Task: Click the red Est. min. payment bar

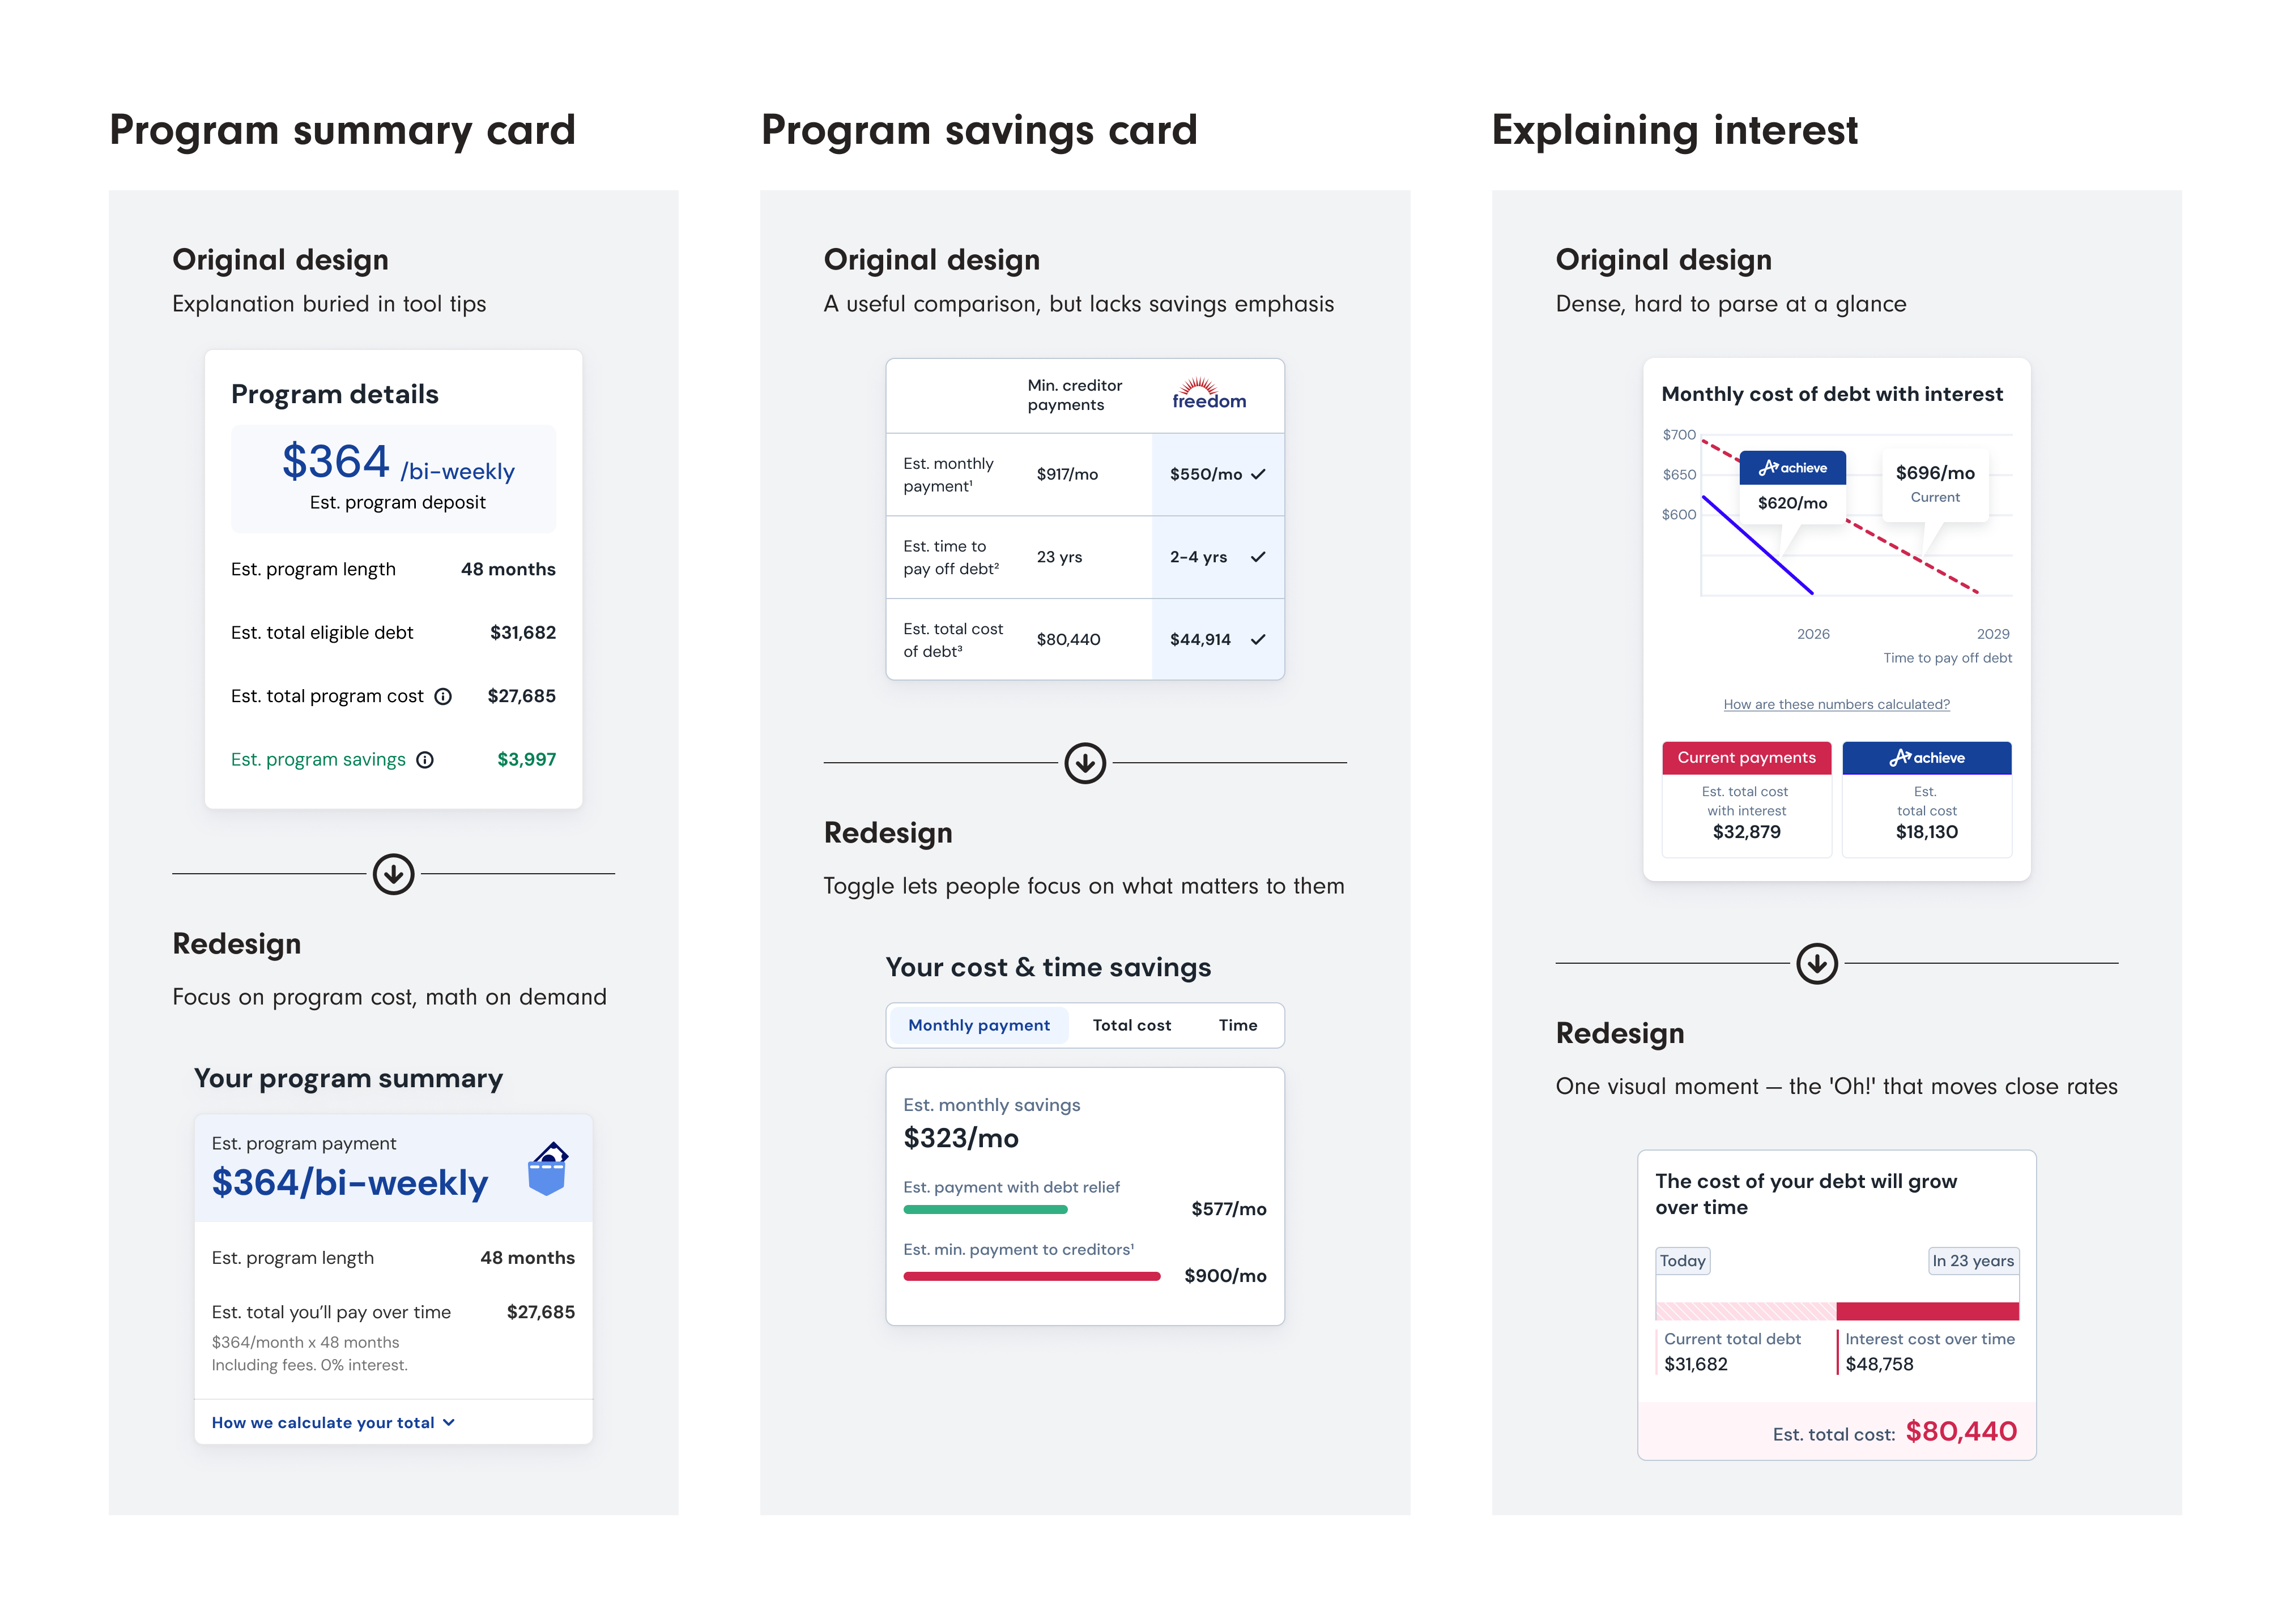Action: [1032, 1276]
